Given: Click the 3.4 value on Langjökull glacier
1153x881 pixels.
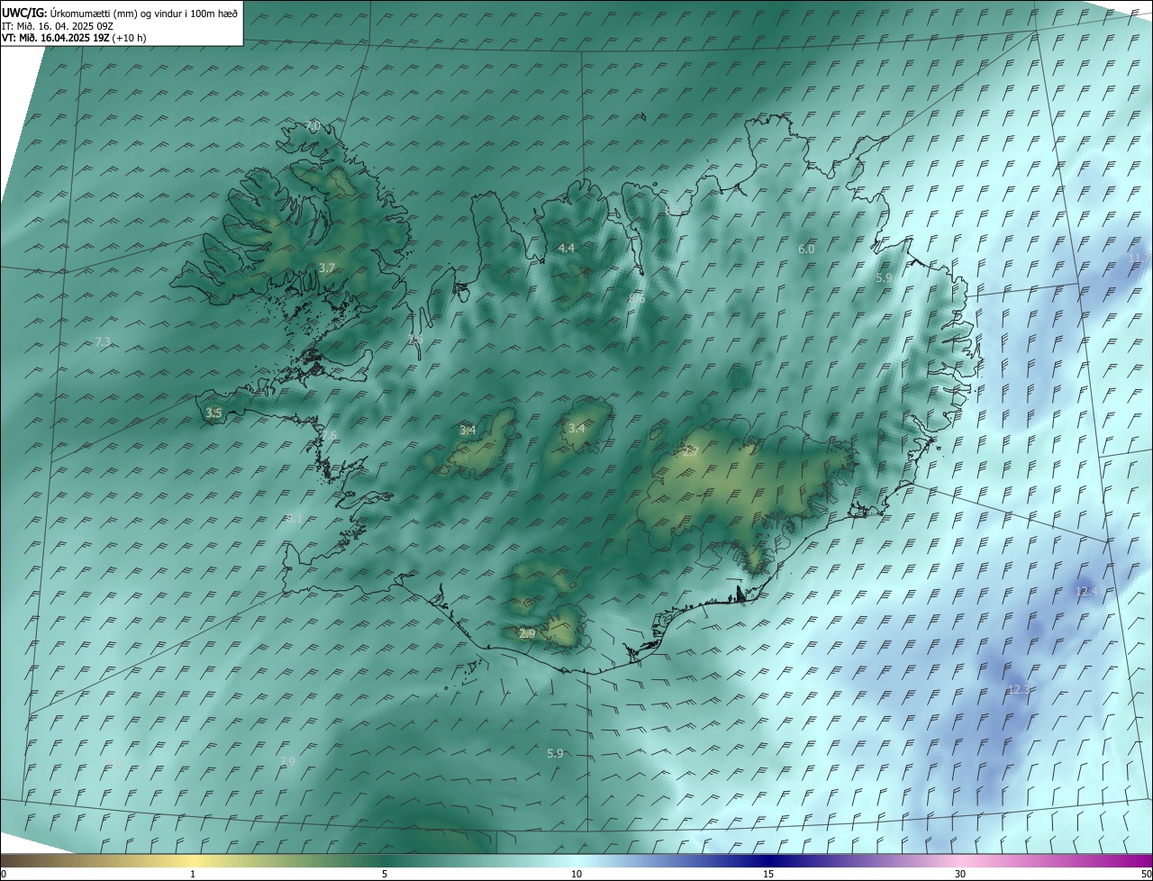Looking at the screenshot, I should pos(468,430).
